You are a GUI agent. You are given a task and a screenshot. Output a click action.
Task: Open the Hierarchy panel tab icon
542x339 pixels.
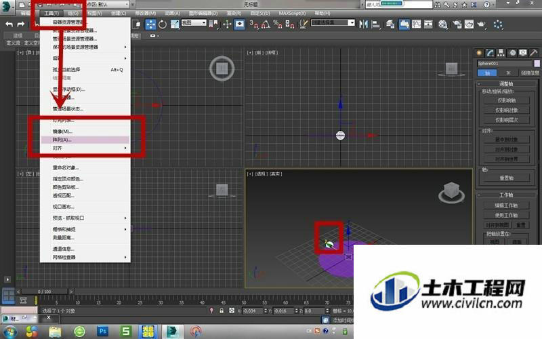coord(501,53)
